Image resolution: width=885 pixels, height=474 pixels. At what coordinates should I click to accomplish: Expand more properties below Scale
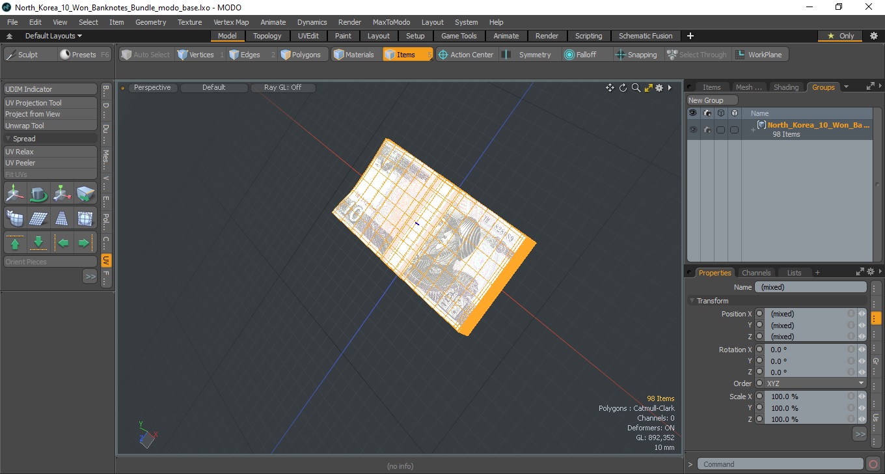tap(860, 434)
